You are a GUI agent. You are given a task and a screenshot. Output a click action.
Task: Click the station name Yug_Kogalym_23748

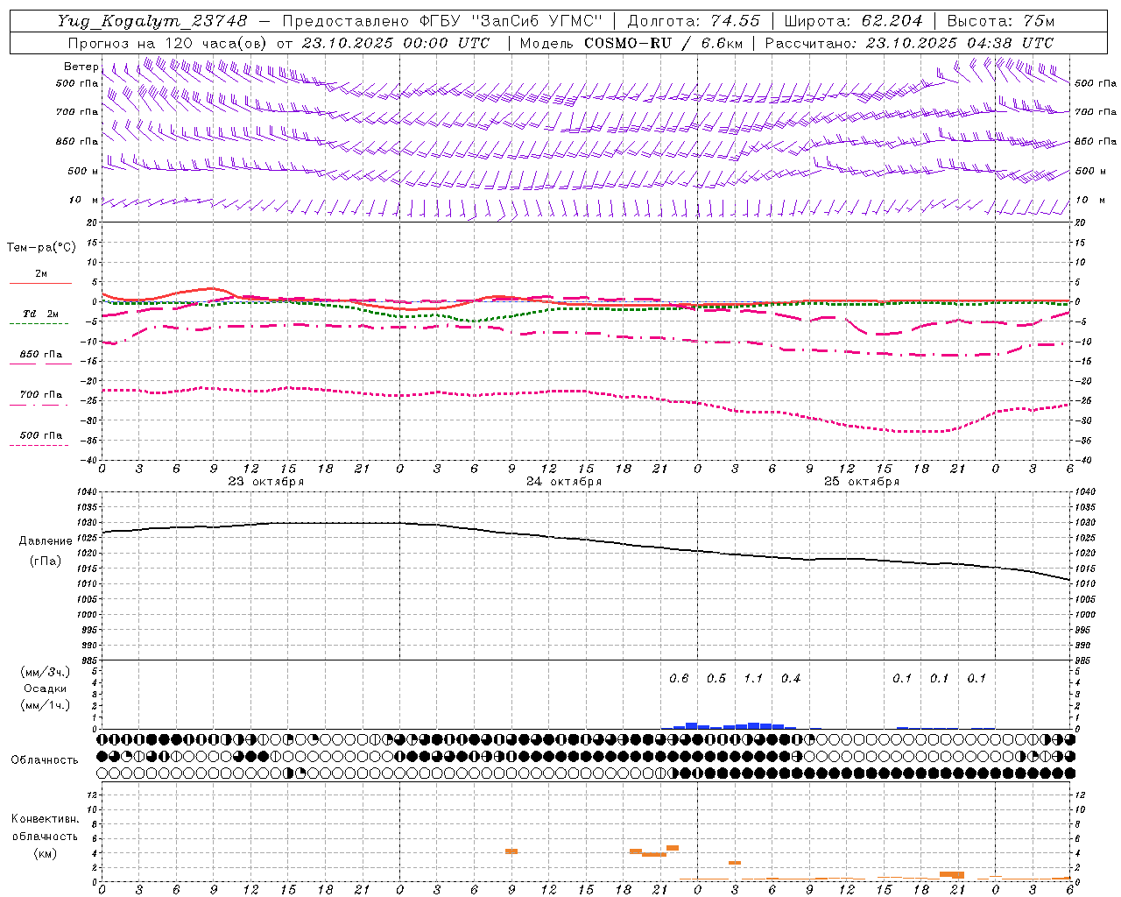click(x=152, y=21)
